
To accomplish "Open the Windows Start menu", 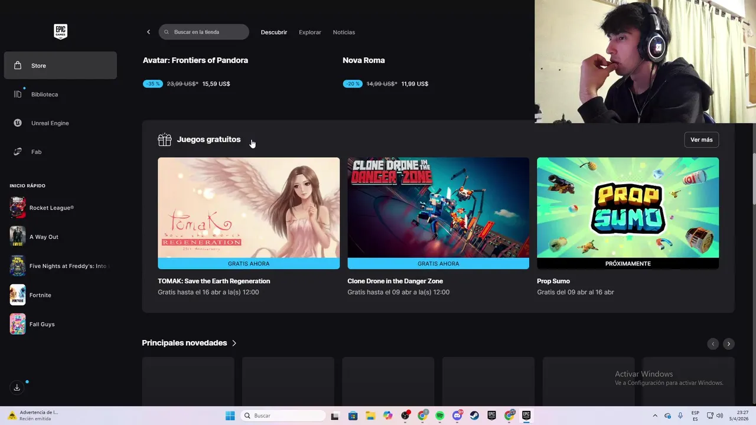I will click(x=230, y=416).
